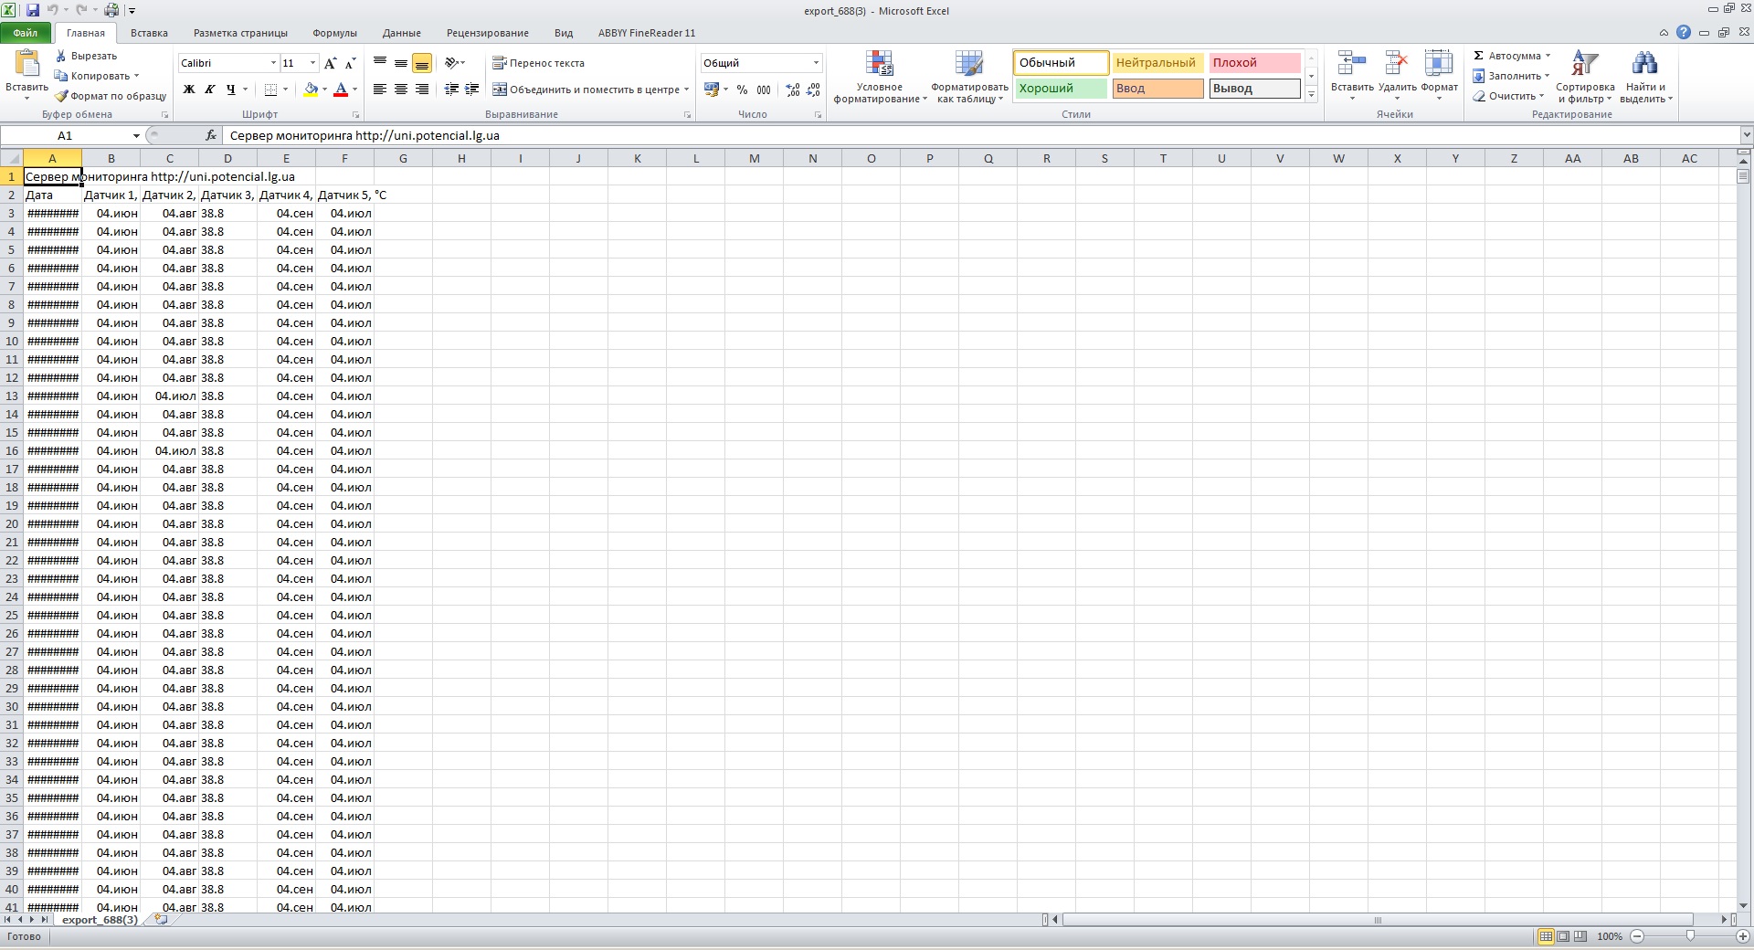The image size is (1754, 950).
Task: Expand the Clear (Очистить) dropdown arrow
Action: (1541, 96)
